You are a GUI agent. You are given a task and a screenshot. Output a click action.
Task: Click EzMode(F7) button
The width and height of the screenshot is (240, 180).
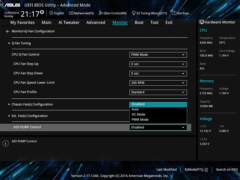tap(196, 170)
